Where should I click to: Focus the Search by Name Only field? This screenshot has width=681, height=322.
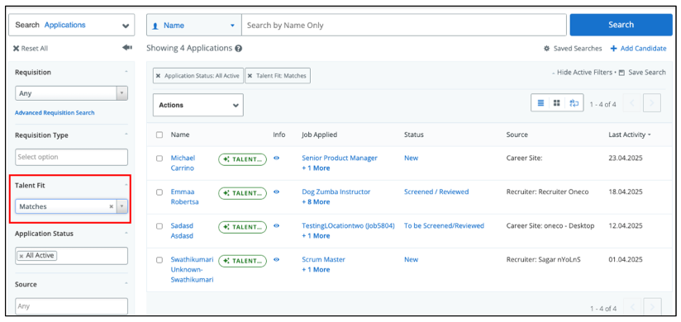[x=404, y=25]
